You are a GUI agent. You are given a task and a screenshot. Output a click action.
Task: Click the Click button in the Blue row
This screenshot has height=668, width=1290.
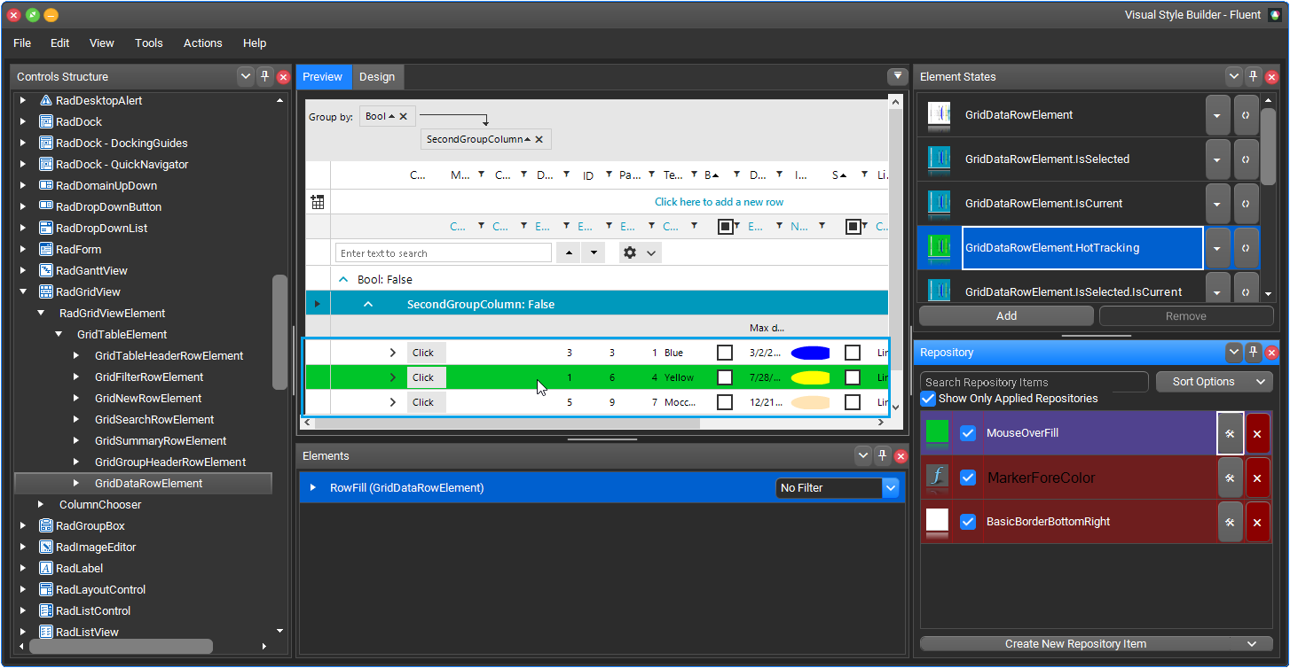[x=427, y=353]
